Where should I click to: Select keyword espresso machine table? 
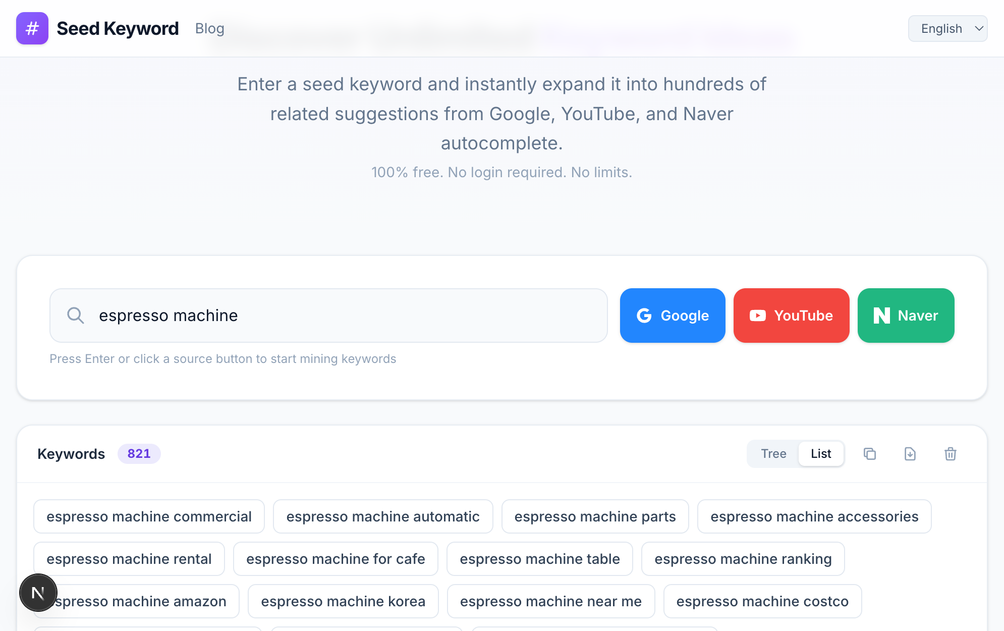[x=540, y=559]
